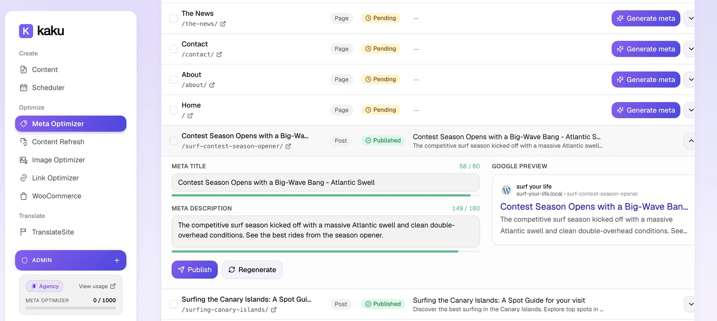This screenshot has width=717, height=321.
Task: Click Post type label for Contest Season
Action: (341, 141)
